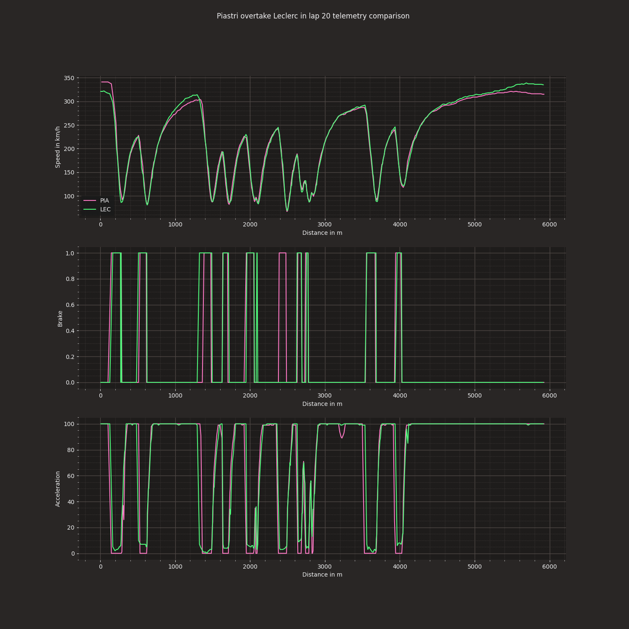Click the 60 tick on acceleration axis
The height and width of the screenshot is (629, 629).
(x=71, y=476)
